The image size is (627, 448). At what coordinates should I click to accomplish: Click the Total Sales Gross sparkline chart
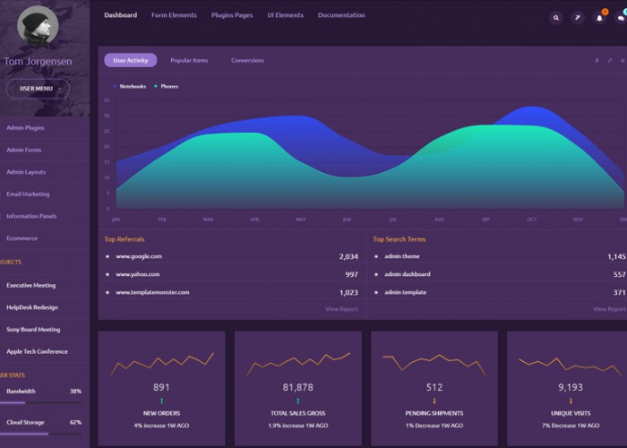click(298, 364)
